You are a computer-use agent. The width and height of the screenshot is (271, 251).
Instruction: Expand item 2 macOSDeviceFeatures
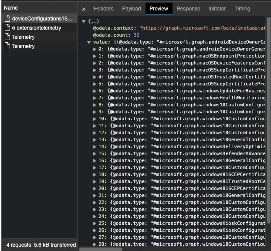point(95,63)
